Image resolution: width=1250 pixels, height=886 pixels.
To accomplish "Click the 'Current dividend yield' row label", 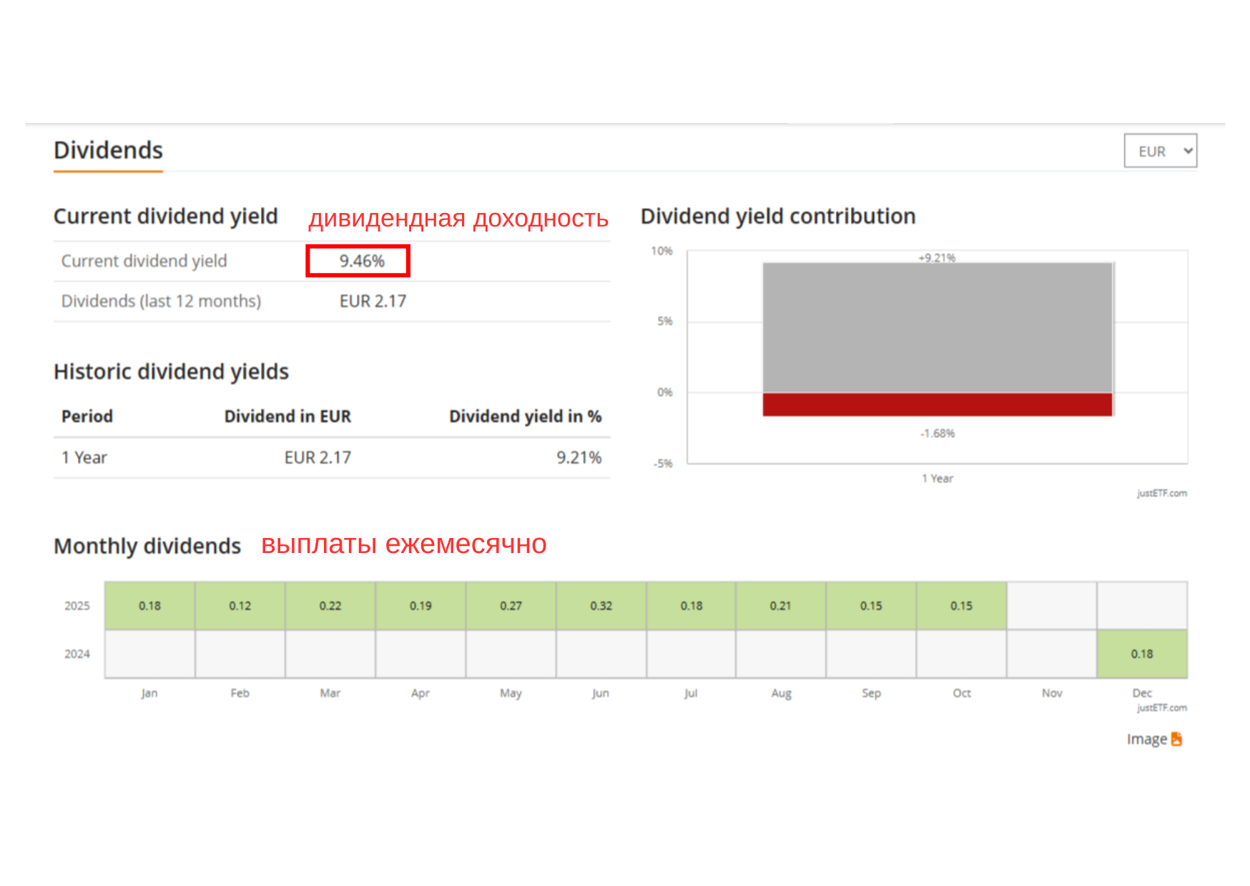I will pos(144,261).
